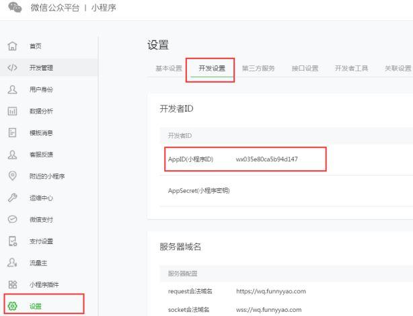Click the 开发管理 code brackets icon
Viewport: 413px width, 316px height.
pos(12,67)
